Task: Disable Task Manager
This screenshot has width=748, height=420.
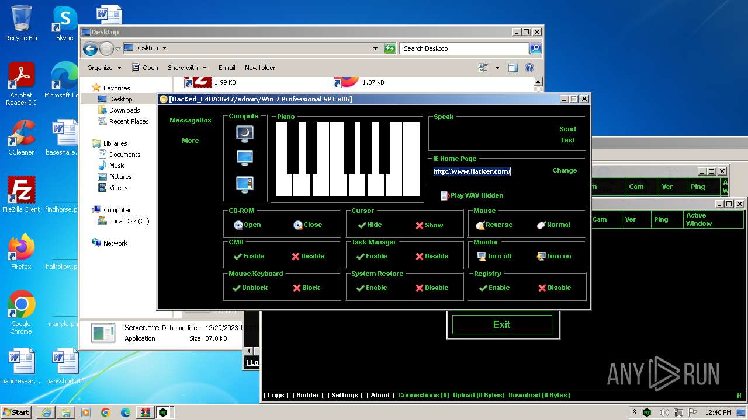Action: pos(432,256)
